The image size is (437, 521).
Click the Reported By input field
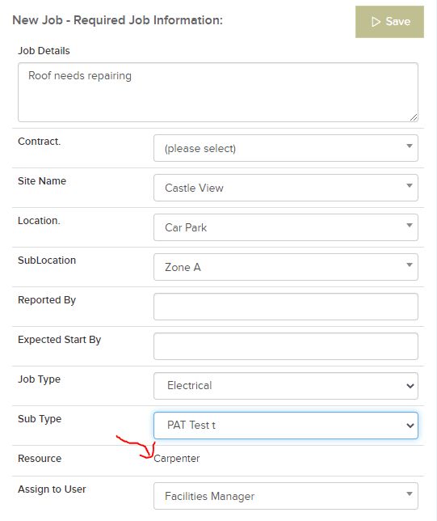pyautogui.click(x=286, y=307)
